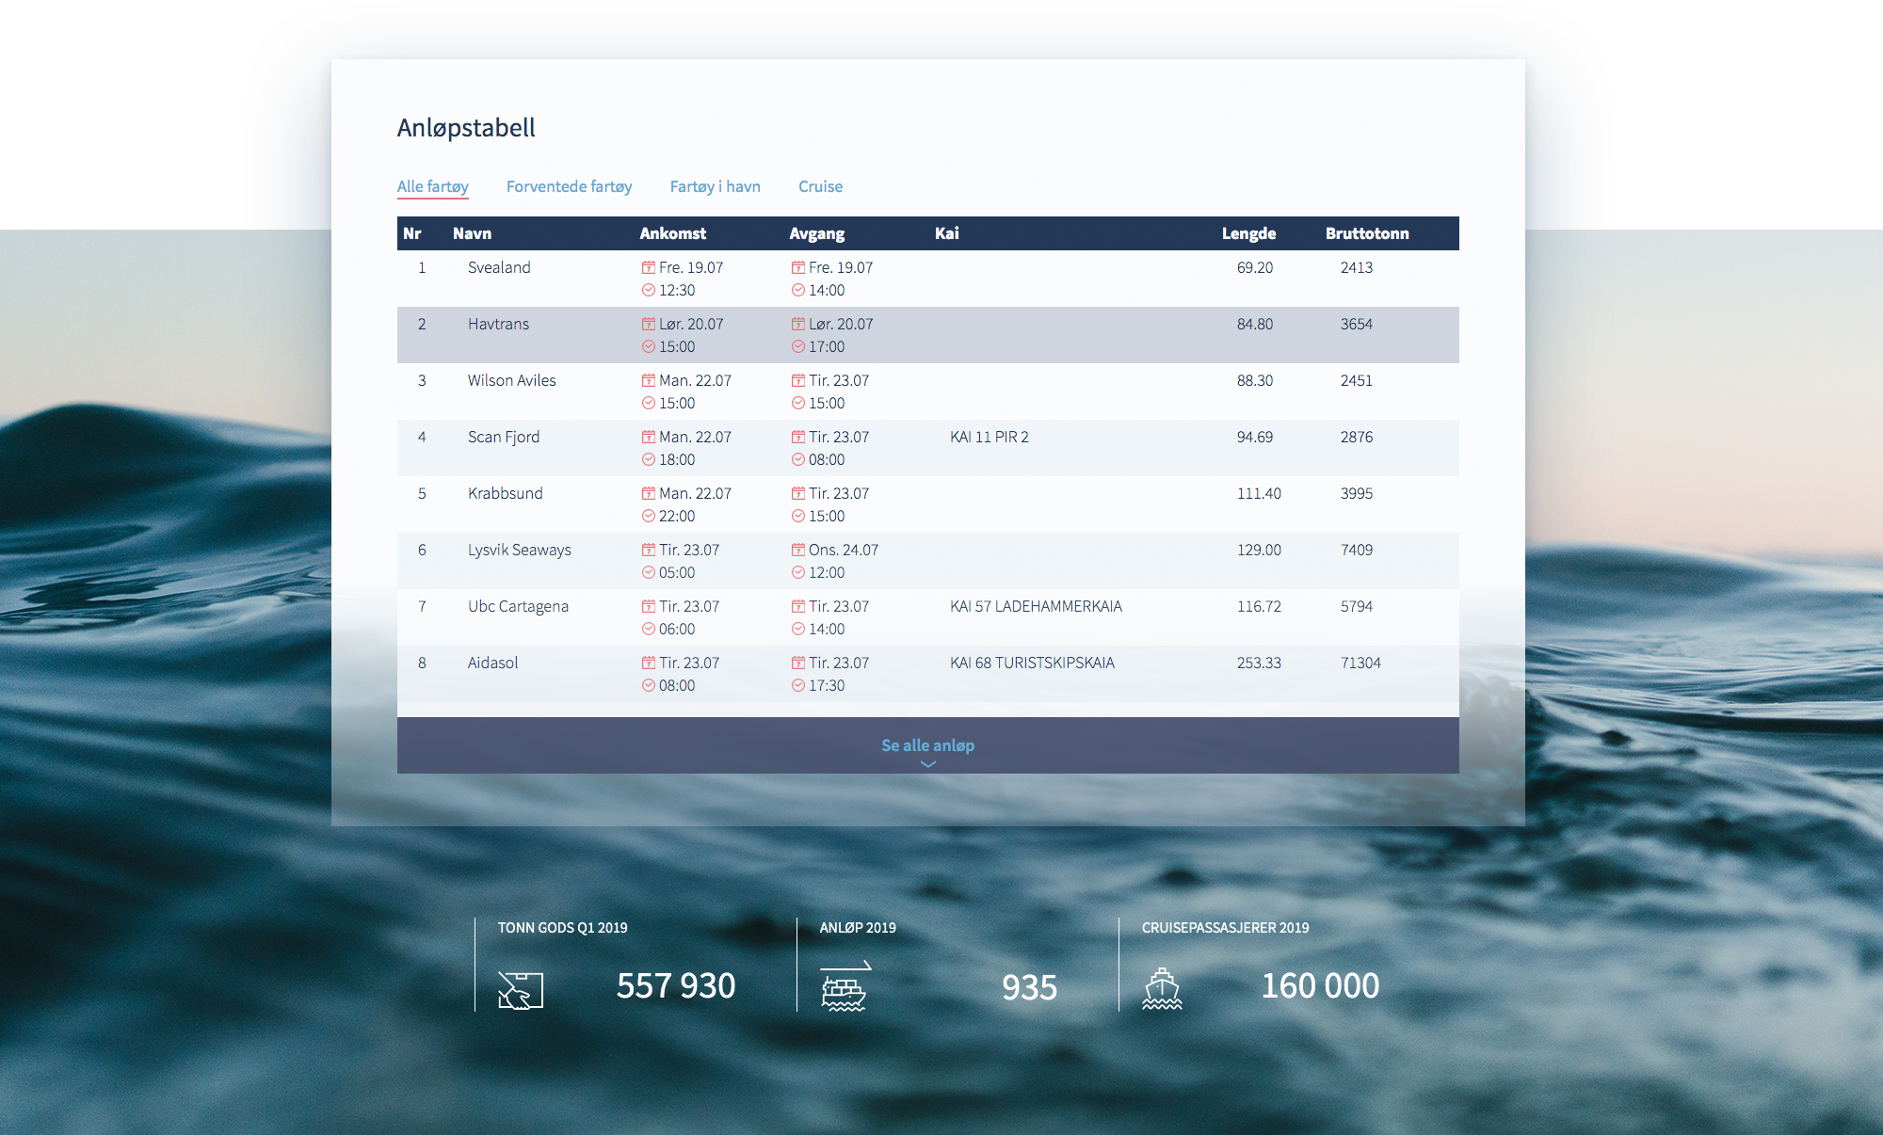Click calendar icon in Scan Fjord arrival
Screen dimensions: 1883x1135
pyautogui.click(x=649, y=437)
